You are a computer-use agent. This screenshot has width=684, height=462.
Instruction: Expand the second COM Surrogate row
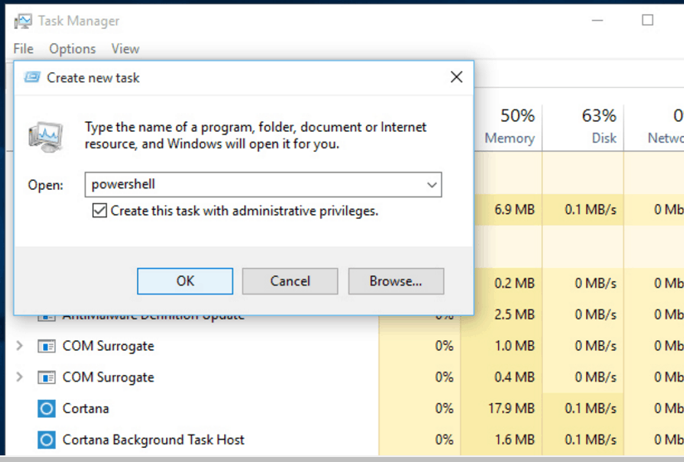20,377
